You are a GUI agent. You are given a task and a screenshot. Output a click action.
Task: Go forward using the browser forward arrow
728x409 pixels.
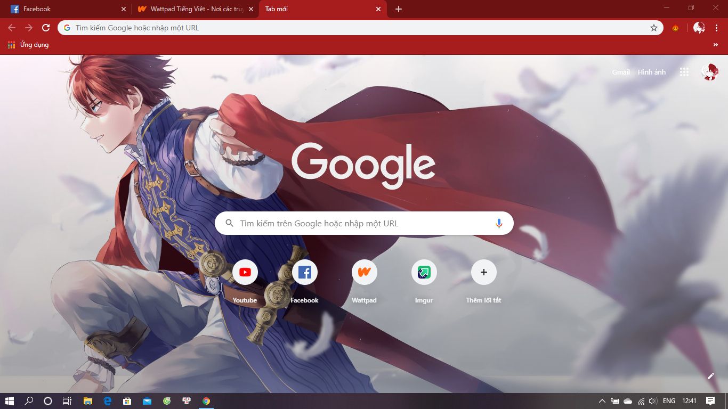(x=29, y=28)
